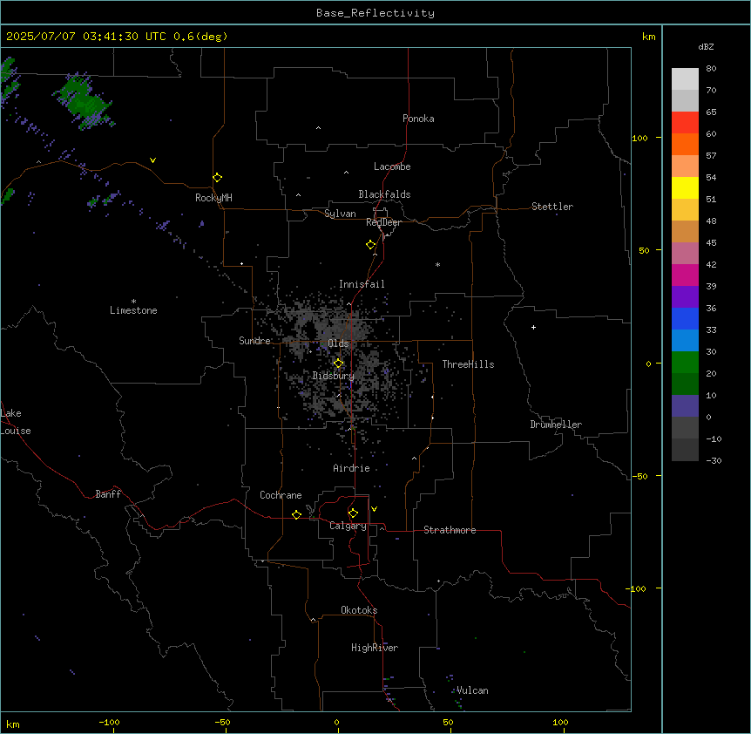The image size is (751, 734).
Task: Click the yellow station marker south of RedDeer
Action: 370,245
